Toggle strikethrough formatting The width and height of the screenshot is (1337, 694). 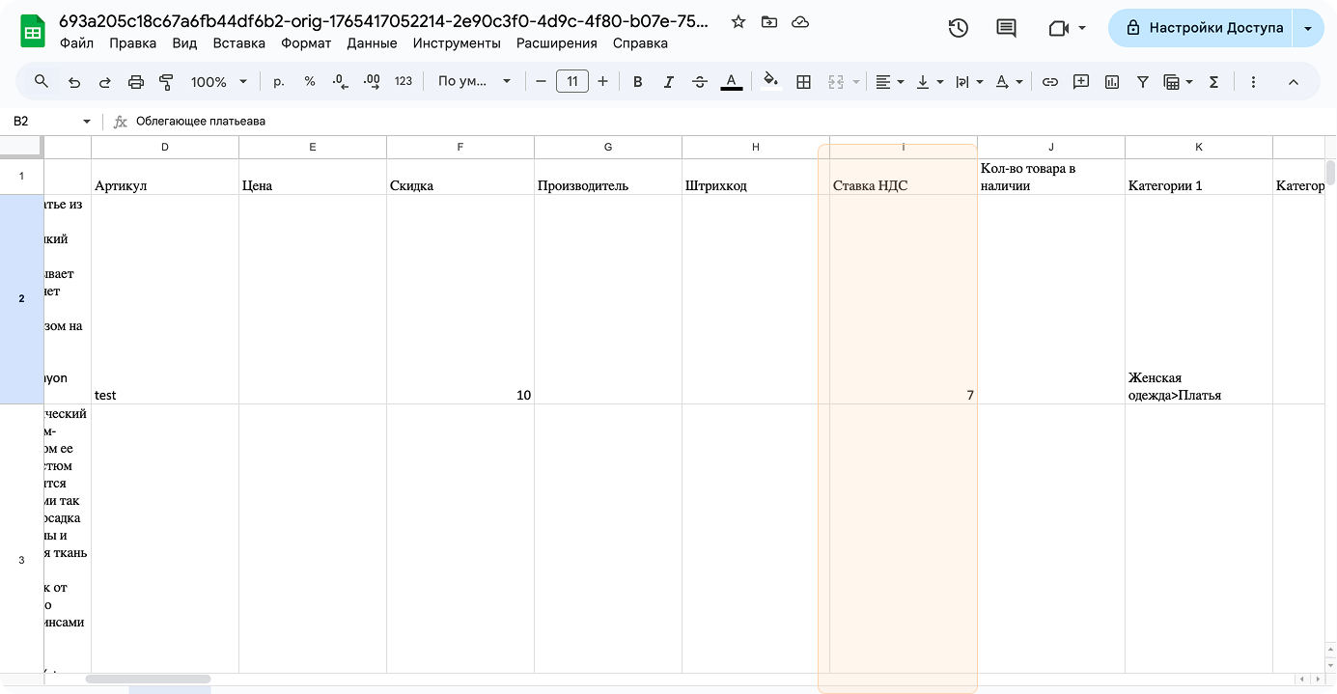point(700,82)
